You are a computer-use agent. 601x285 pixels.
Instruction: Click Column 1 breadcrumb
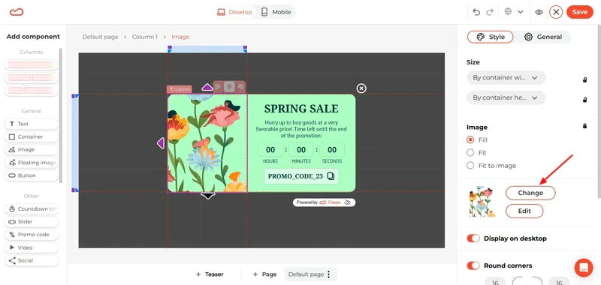(144, 37)
